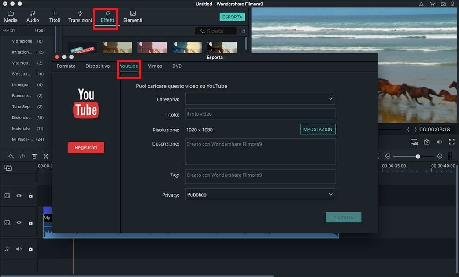Screen dimensions: 459x277
Task: Click the undo arrow icon
Action: pyautogui.click(x=11, y=157)
